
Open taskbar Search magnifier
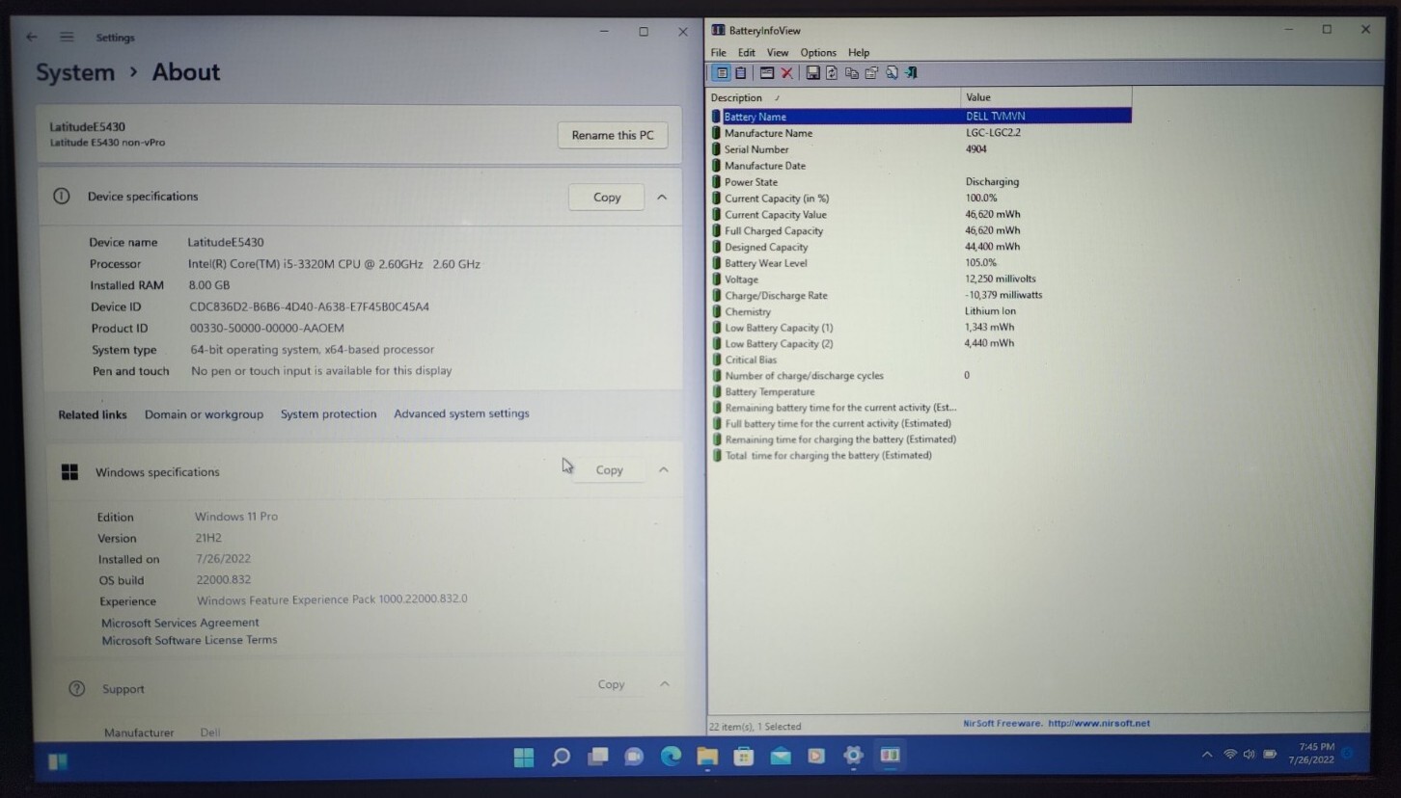[x=561, y=757]
